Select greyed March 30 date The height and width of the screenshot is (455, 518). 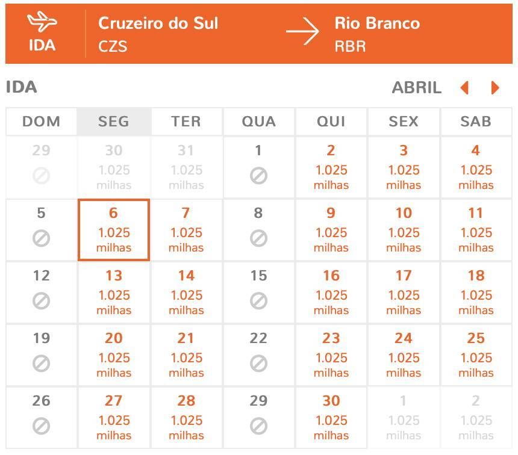point(114,167)
